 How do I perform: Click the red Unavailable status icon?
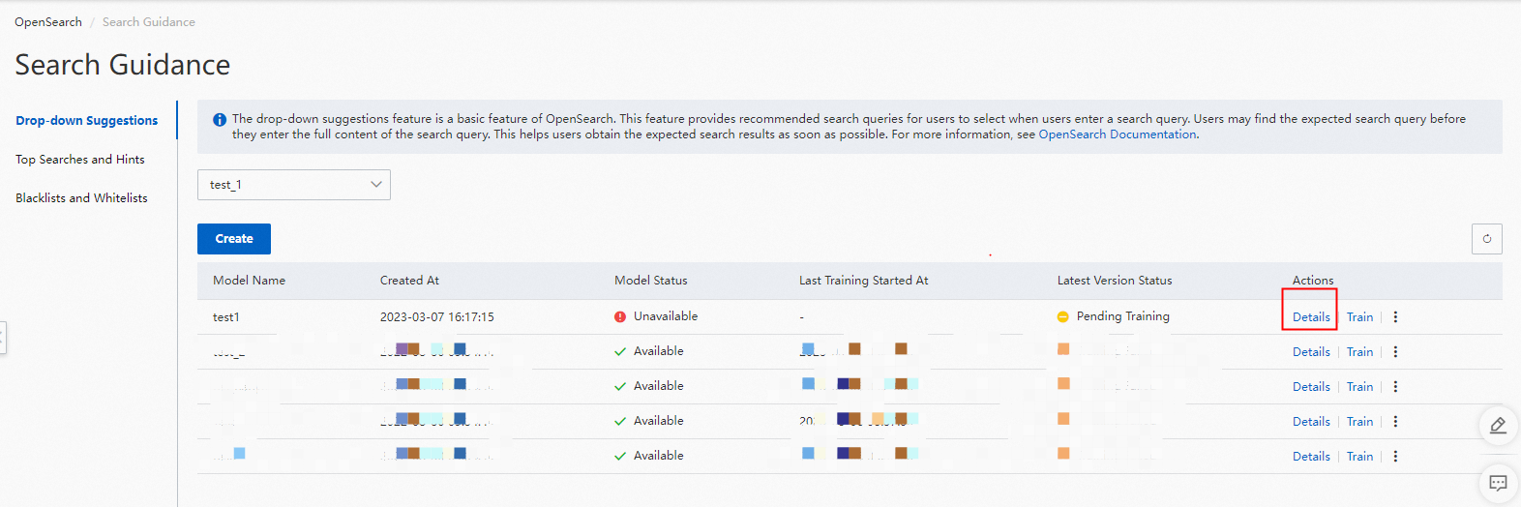(620, 316)
